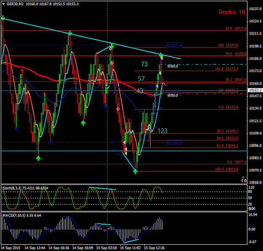This screenshot has height=251, width=263.
Task: Click the 10.94 value on the MACD scale
Action: click(x=252, y=215)
